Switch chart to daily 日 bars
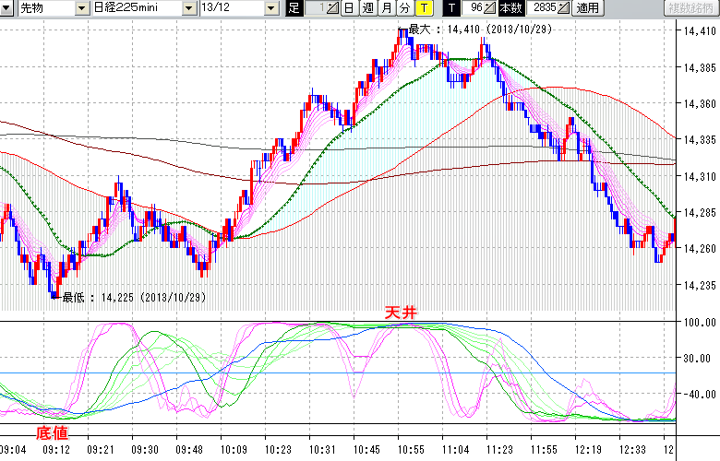This screenshot has height=461, width=720. coord(348,8)
